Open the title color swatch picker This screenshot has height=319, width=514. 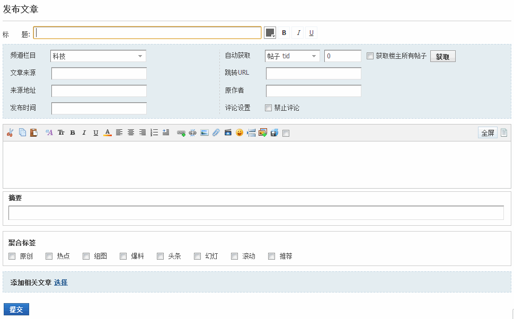tap(270, 33)
